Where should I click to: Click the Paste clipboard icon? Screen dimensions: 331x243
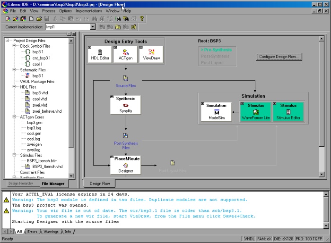click(x=71, y=19)
